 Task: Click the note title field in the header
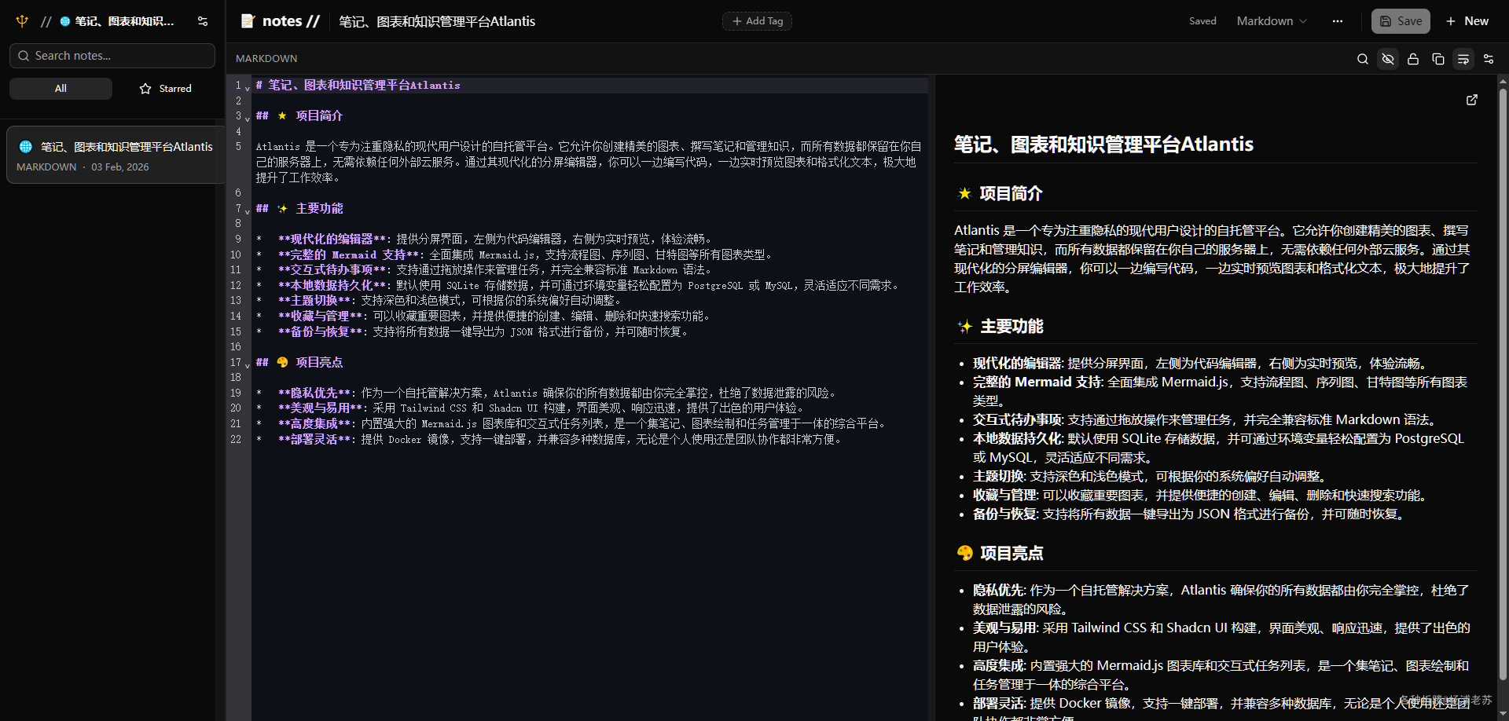(x=437, y=21)
